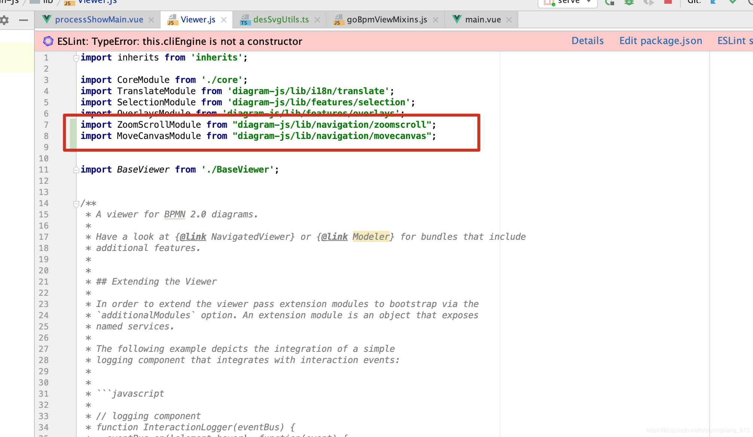This screenshot has width=753, height=437.
Task: Click CoreModule on line 3
Action: pos(143,80)
